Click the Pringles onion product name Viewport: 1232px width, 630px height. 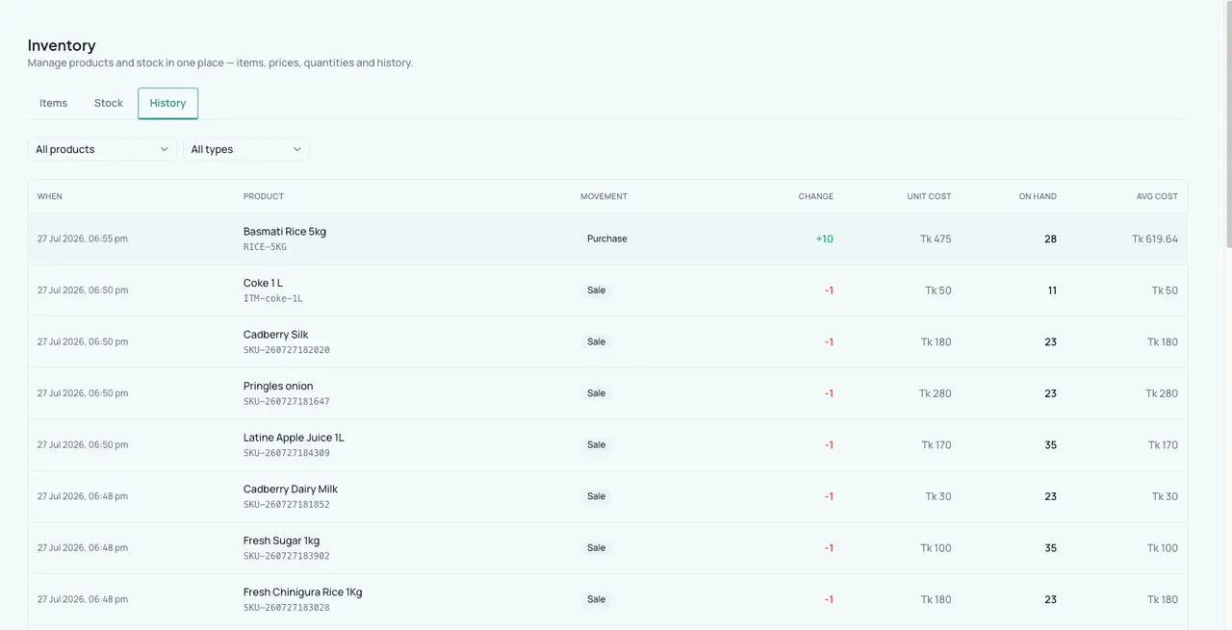[278, 386]
